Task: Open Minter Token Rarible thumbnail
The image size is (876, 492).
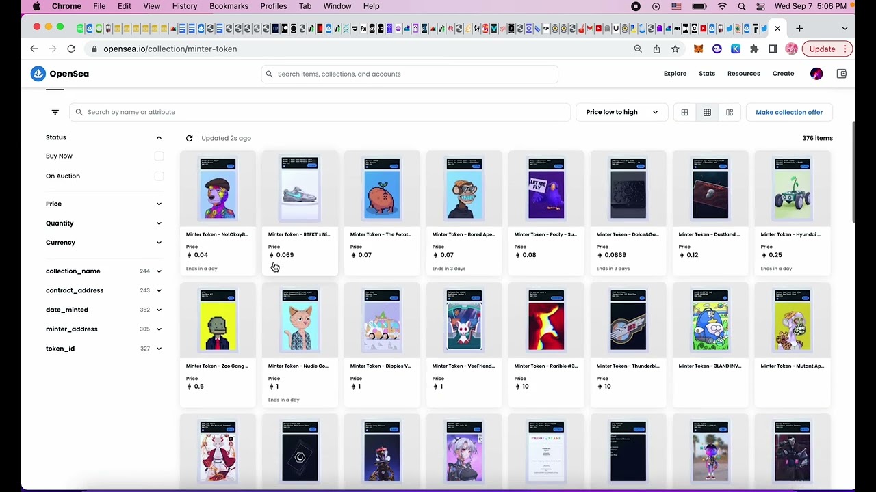Action: [x=546, y=320]
